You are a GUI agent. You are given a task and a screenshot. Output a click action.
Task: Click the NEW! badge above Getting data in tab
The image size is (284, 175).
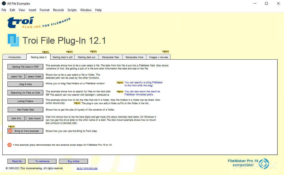(45, 52)
